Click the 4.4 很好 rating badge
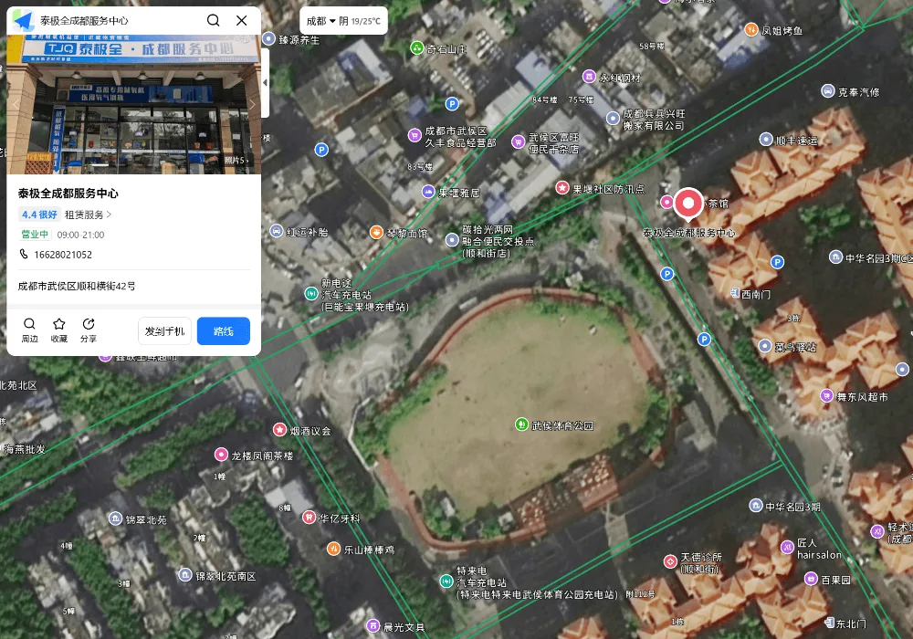Viewport: 913px width, 639px height. (x=39, y=215)
